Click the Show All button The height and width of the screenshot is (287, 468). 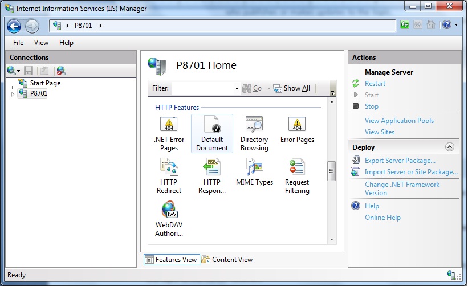[x=292, y=88]
